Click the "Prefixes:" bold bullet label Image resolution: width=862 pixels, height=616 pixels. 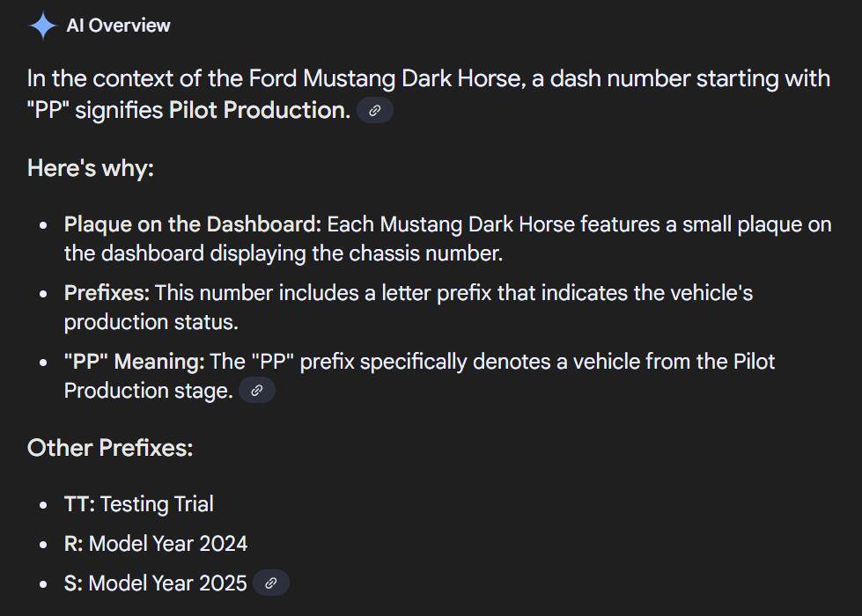tap(107, 293)
